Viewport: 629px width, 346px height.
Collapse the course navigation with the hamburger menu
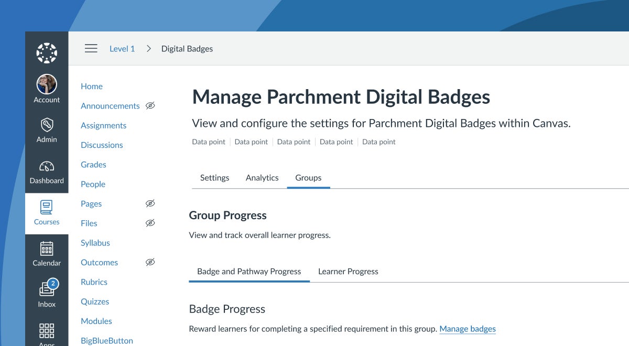pyautogui.click(x=91, y=48)
